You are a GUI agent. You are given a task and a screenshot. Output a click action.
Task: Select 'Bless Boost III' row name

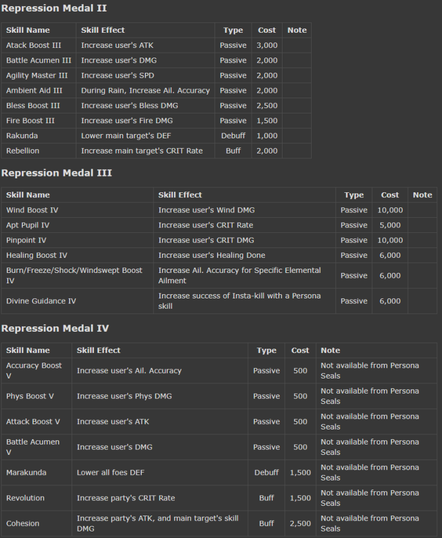pyautogui.click(x=33, y=106)
